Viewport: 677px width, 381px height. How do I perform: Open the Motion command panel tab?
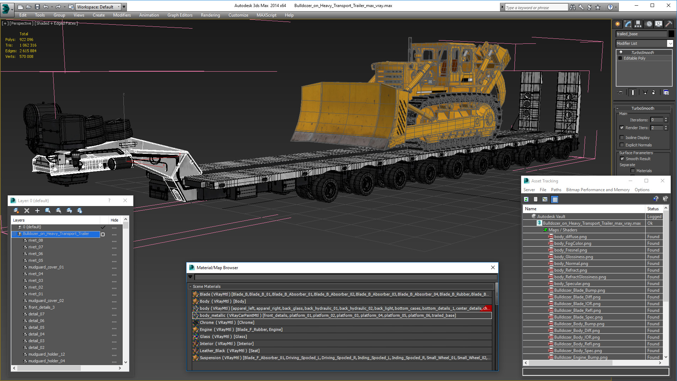pos(649,24)
